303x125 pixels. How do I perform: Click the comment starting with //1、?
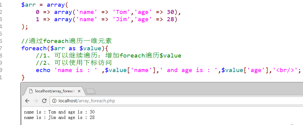108,56
